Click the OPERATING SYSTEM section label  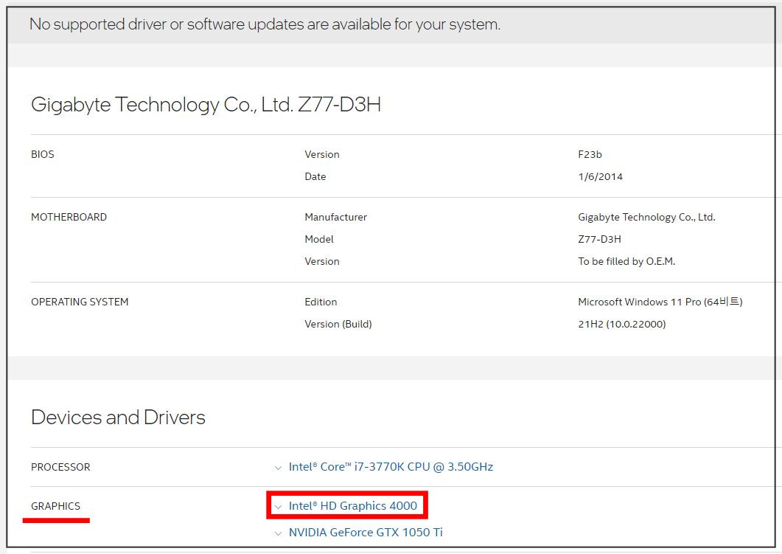tap(80, 302)
